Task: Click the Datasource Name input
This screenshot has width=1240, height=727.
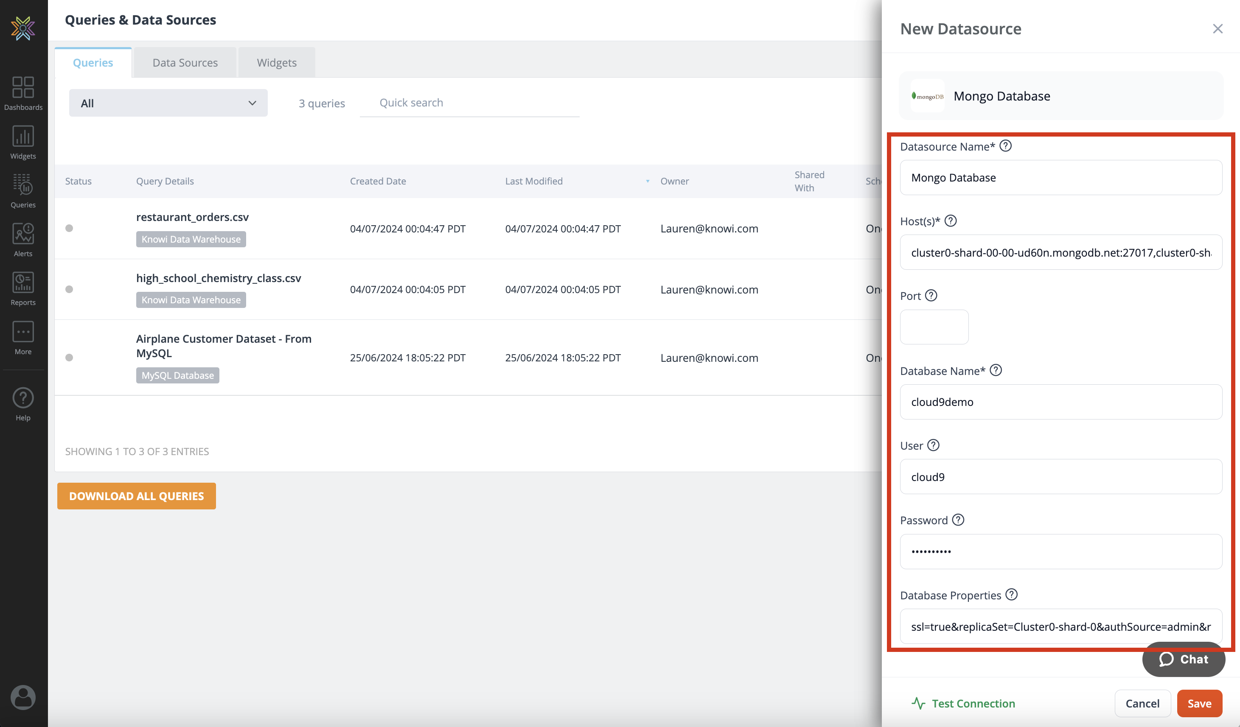Action: (x=1061, y=178)
